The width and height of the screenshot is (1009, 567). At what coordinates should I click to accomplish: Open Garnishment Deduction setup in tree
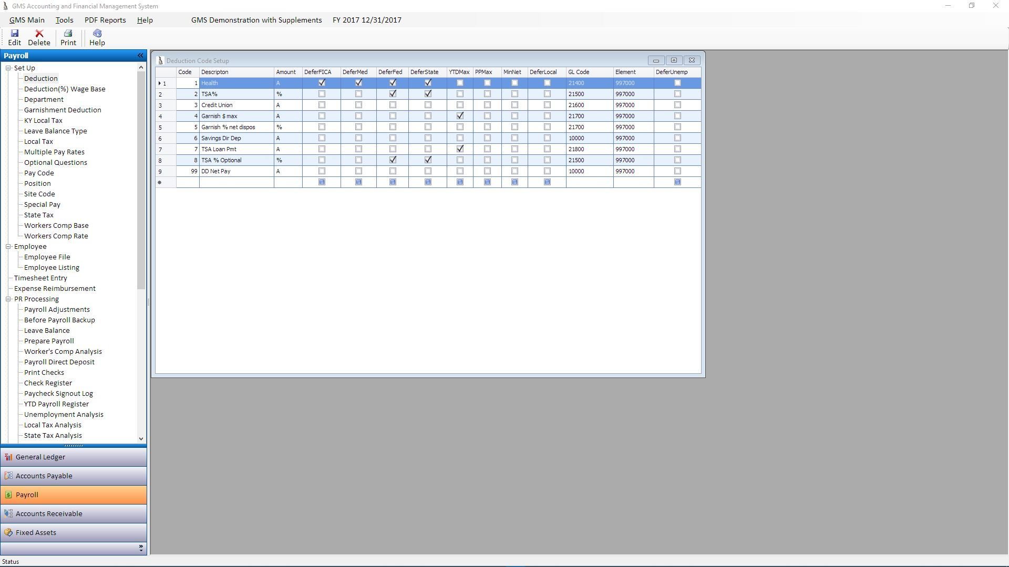point(63,110)
